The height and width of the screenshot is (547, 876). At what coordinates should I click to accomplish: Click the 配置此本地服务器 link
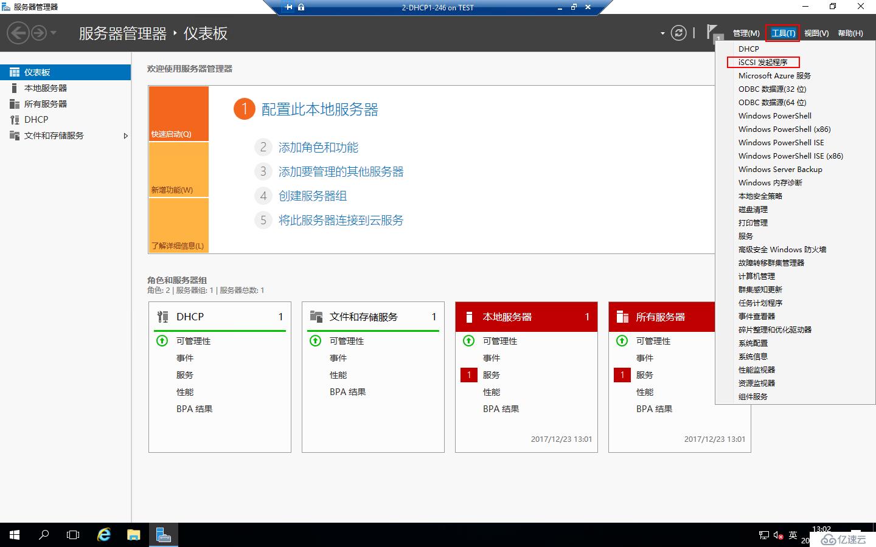(320, 109)
